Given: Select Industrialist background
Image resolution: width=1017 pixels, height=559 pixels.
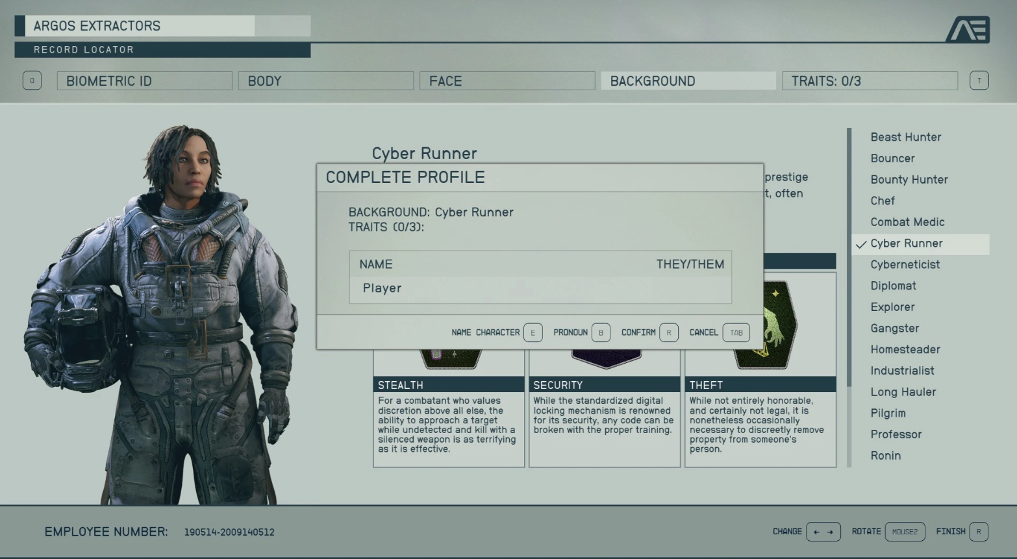Looking at the screenshot, I should (x=902, y=371).
